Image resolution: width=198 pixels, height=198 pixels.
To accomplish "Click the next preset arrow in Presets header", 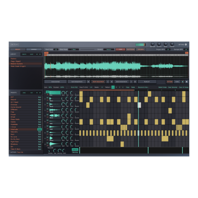I will click(x=40, y=93).
